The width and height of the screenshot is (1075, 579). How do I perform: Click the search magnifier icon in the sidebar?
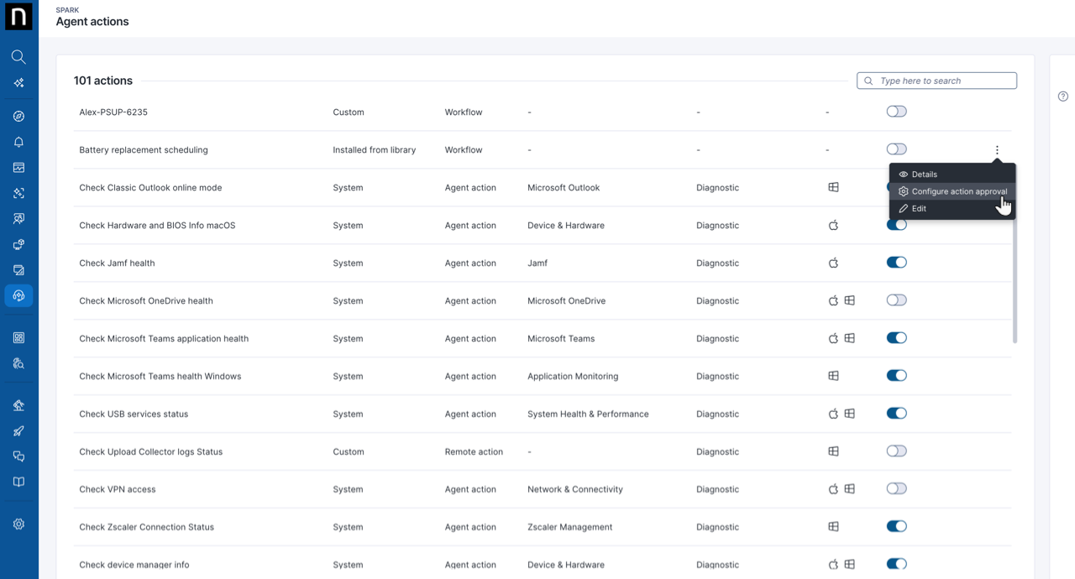(x=18, y=57)
